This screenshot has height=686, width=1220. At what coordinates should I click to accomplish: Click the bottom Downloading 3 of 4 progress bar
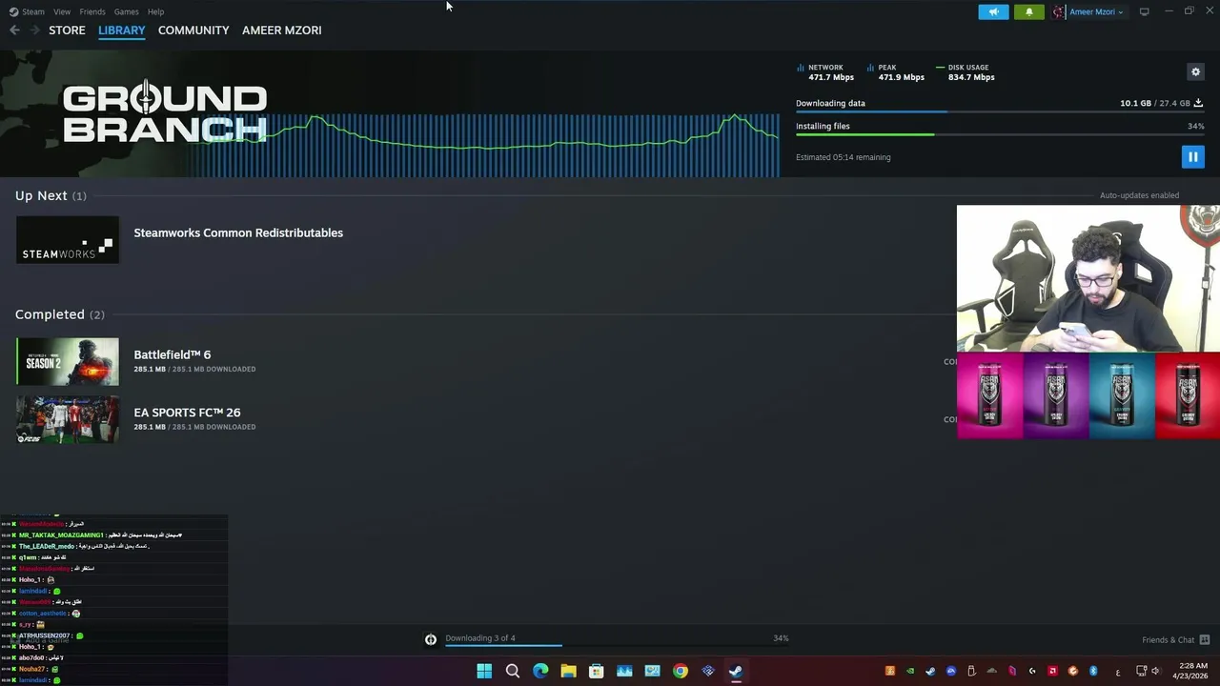617,646
